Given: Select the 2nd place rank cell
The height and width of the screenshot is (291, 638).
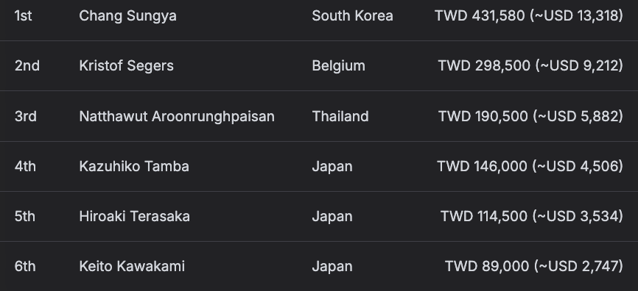Looking at the screenshot, I should (x=27, y=65).
